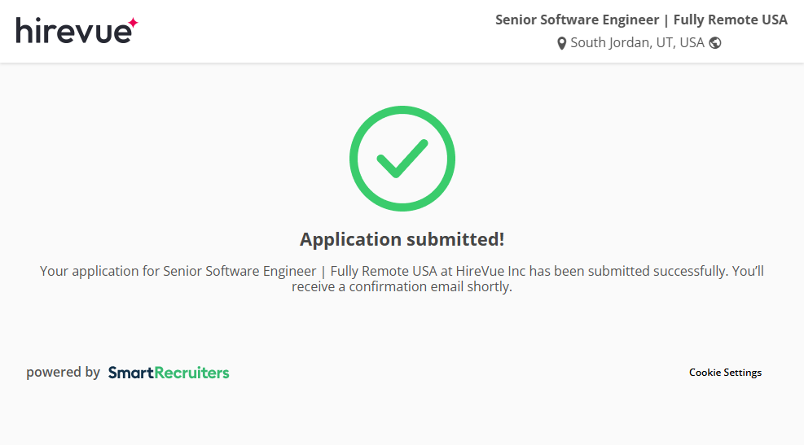Click "Fully Remote USA" in the header title
Screen dimensions: 804x445
[x=730, y=20]
